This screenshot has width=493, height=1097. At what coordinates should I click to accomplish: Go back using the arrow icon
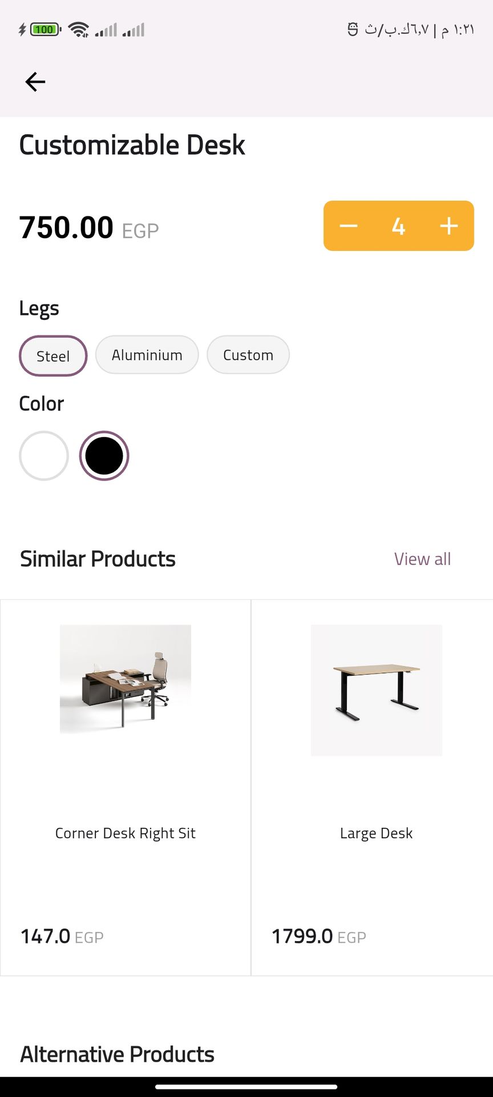click(35, 82)
